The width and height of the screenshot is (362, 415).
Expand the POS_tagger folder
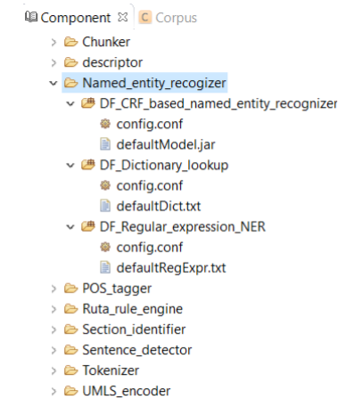53,289
